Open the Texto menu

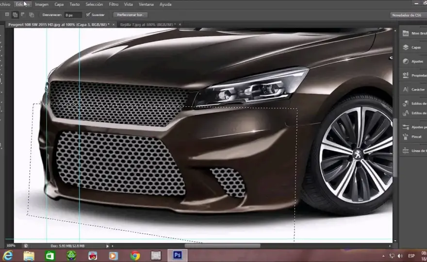(74, 4)
